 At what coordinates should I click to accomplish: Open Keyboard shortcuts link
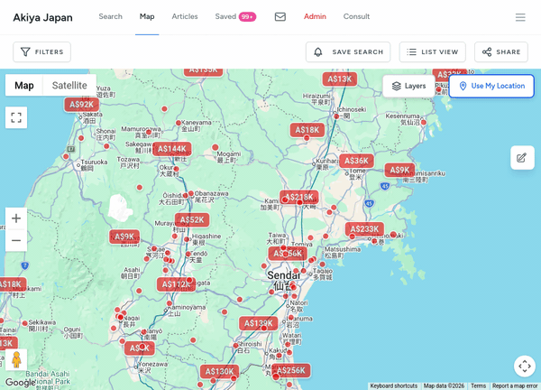pos(394,385)
